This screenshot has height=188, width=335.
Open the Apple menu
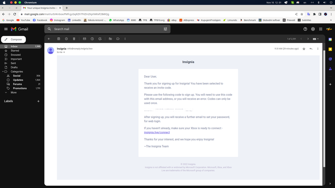[x=4, y=2]
